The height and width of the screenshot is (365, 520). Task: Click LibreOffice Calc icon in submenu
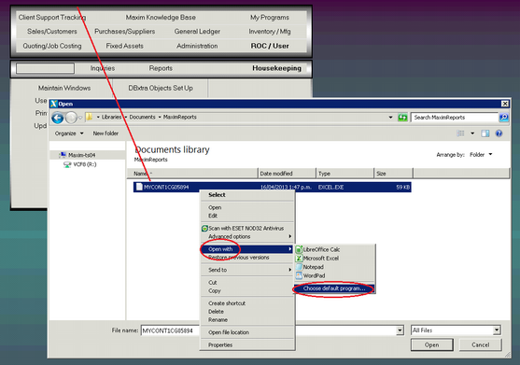299,249
